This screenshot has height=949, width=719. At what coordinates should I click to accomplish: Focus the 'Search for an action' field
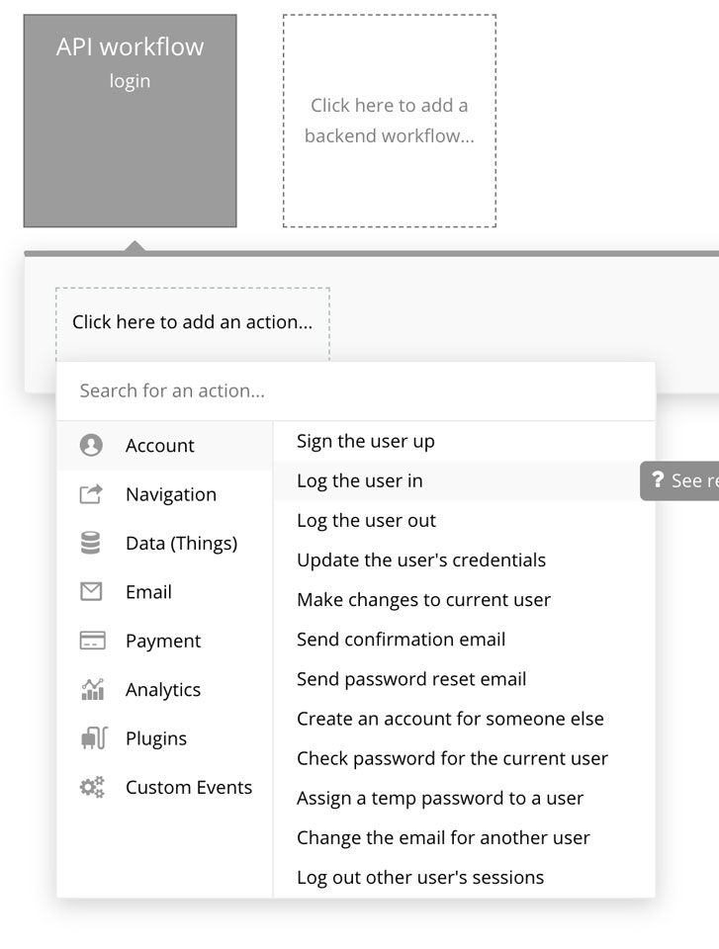click(x=356, y=390)
